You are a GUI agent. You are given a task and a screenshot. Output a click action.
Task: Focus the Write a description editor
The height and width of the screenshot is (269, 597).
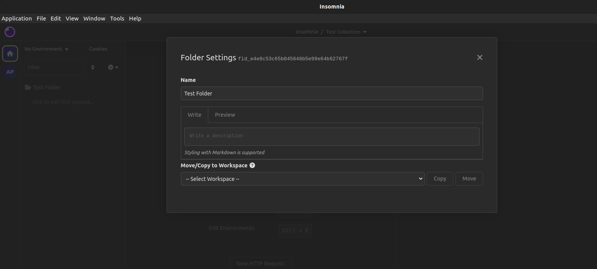tap(332, 136)
